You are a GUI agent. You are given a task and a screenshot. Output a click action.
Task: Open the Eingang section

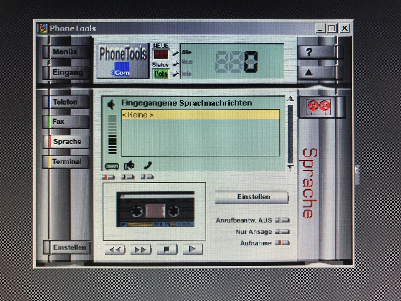click(66, 73)
